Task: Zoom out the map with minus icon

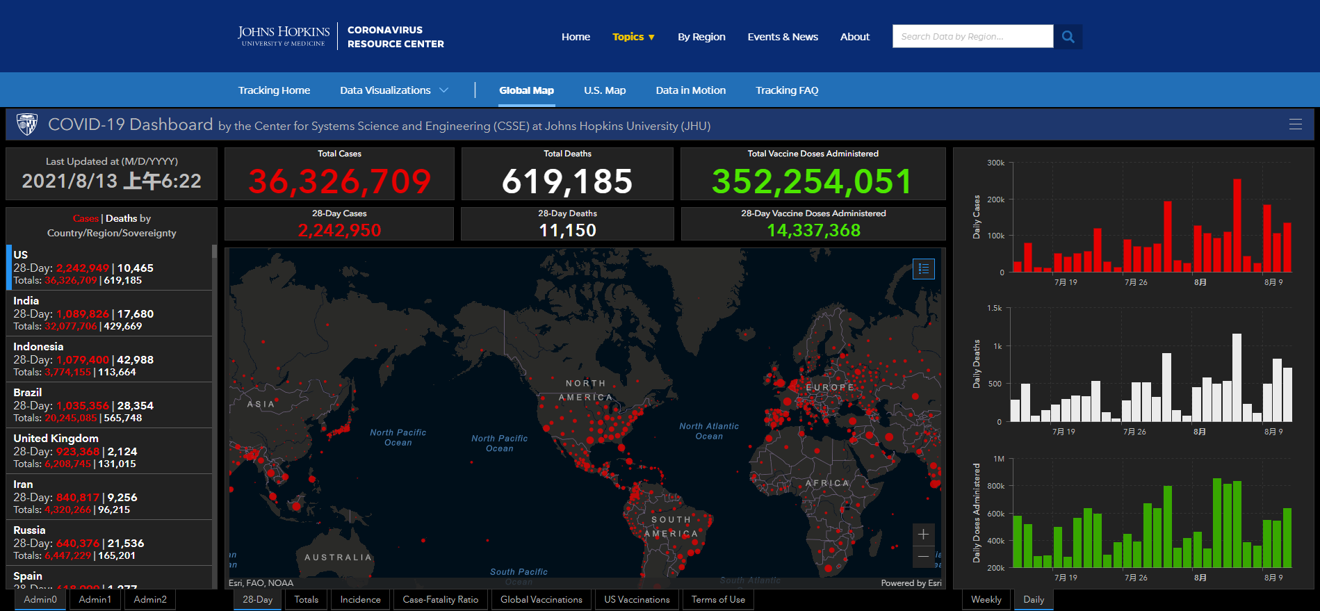Action: point(923,556)
